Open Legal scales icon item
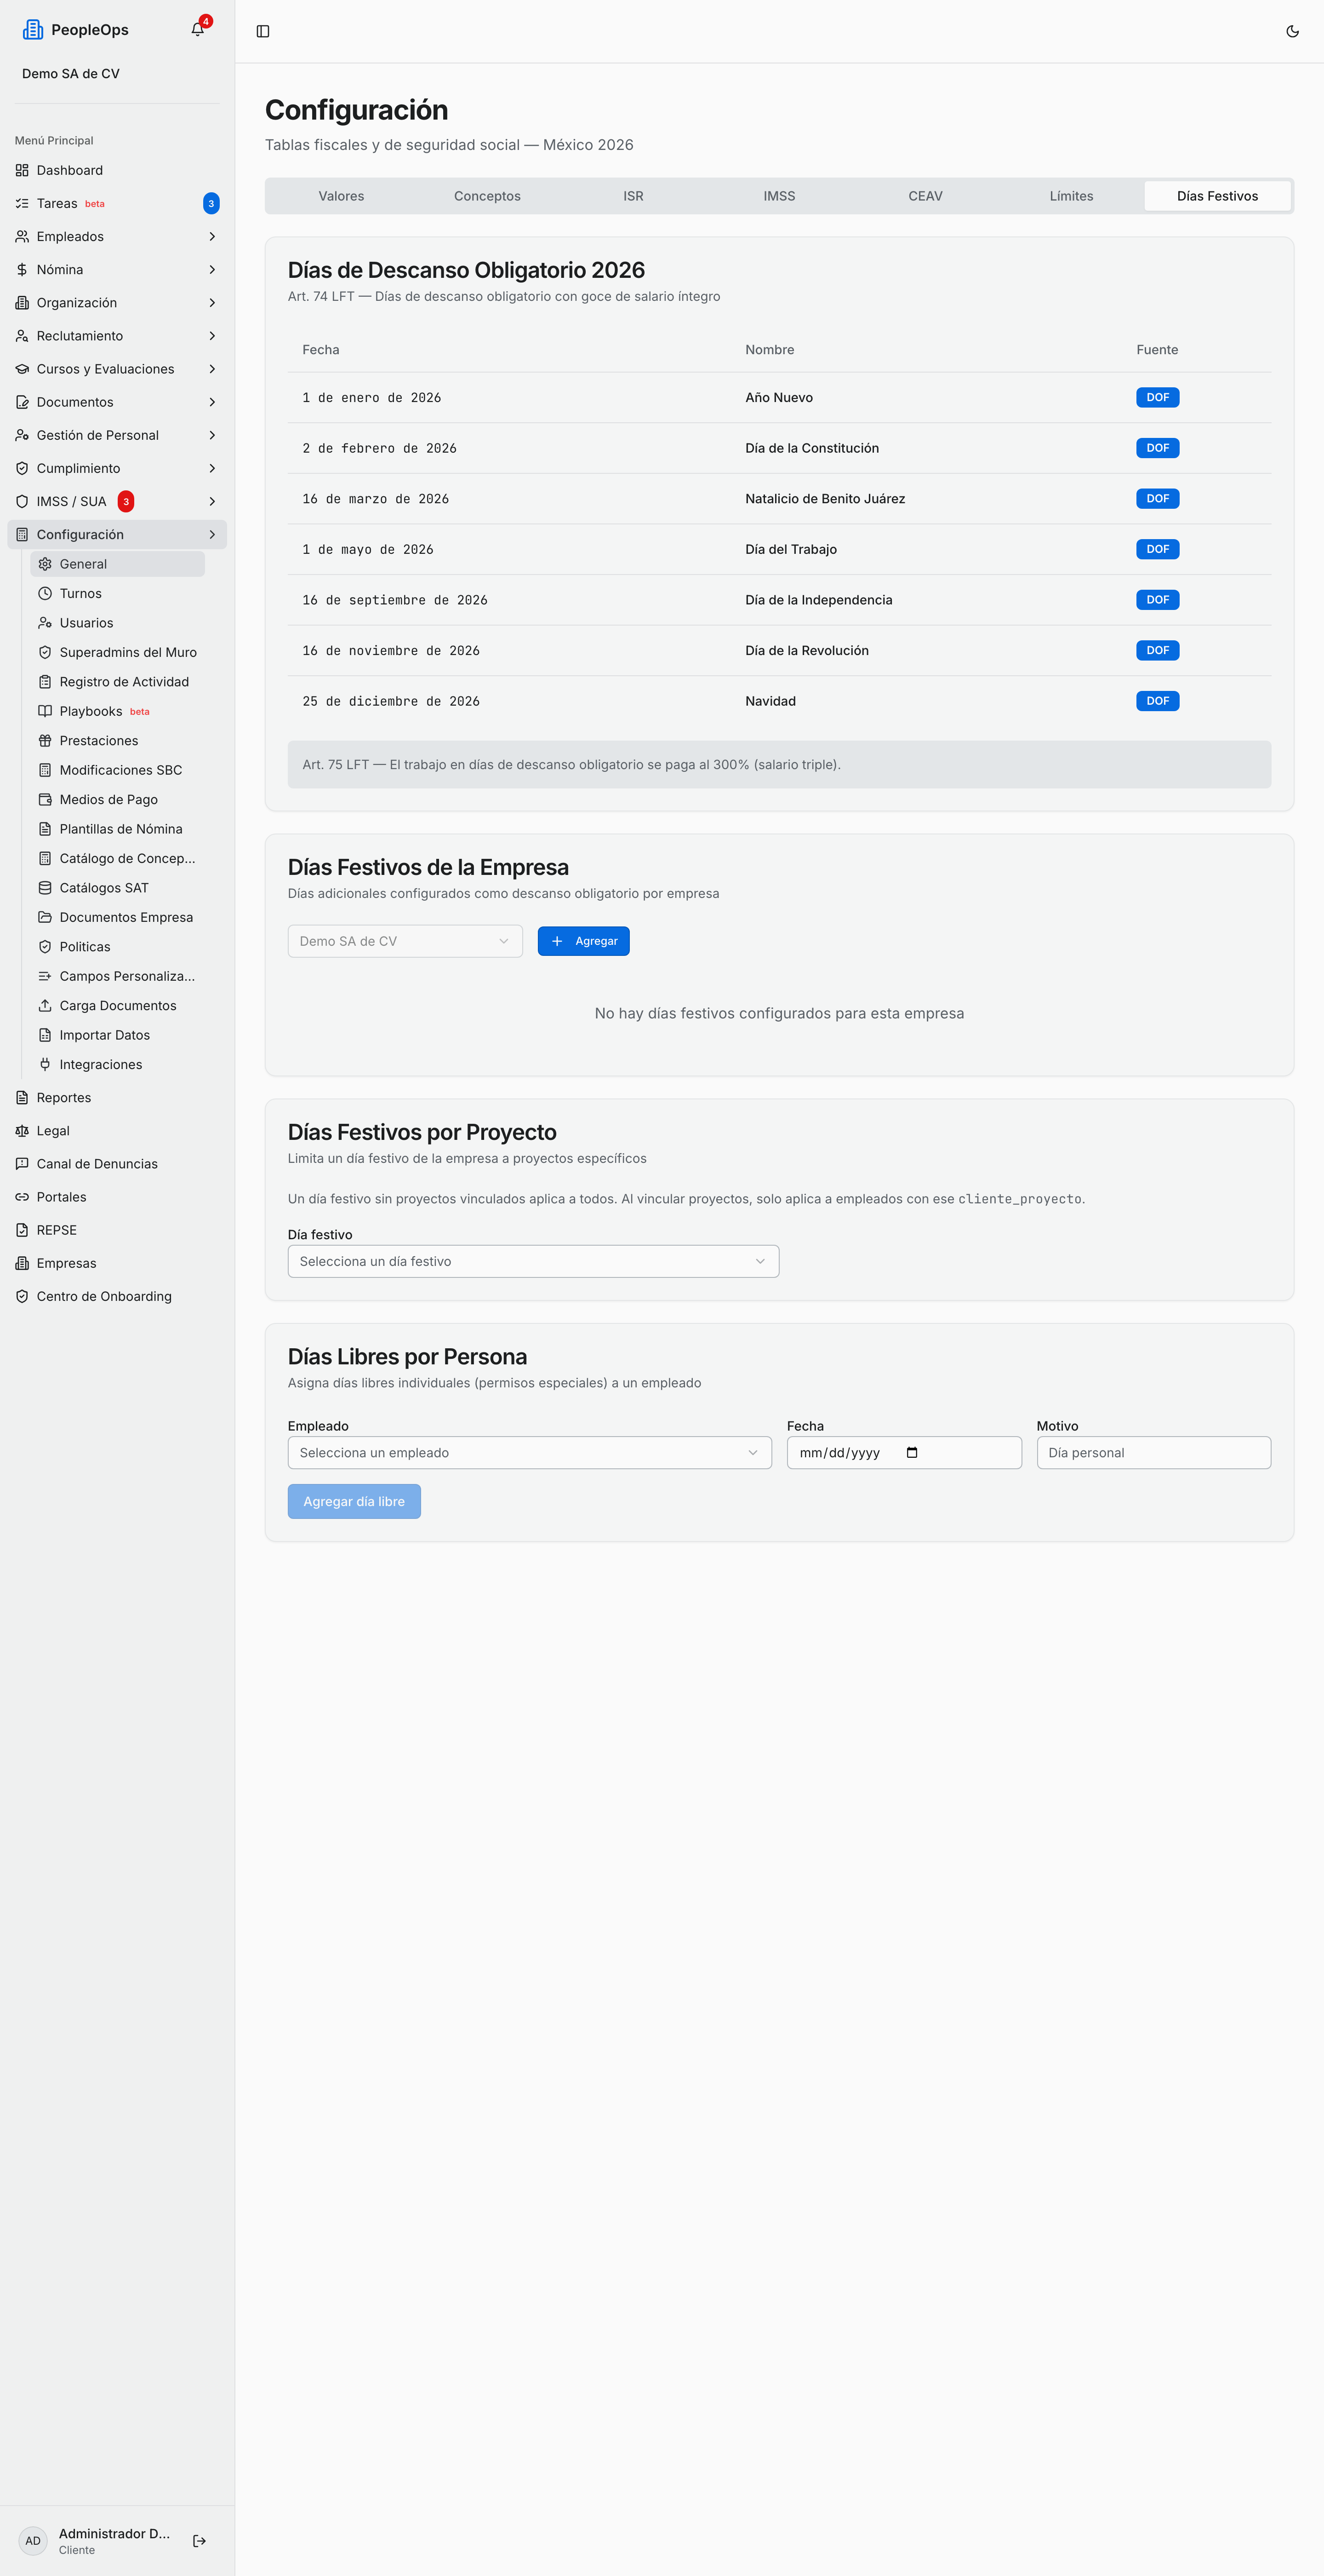Screen dimensions: 1324x2576 tap(22, 1131)
